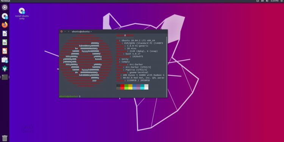The width and height of the screenshot is (284, 142).
Task: Click the terminal value gnome-terminal
Action: [139, 72]
